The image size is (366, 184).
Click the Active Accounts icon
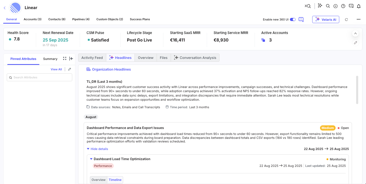pyautogui.click(x=263, y=40)
